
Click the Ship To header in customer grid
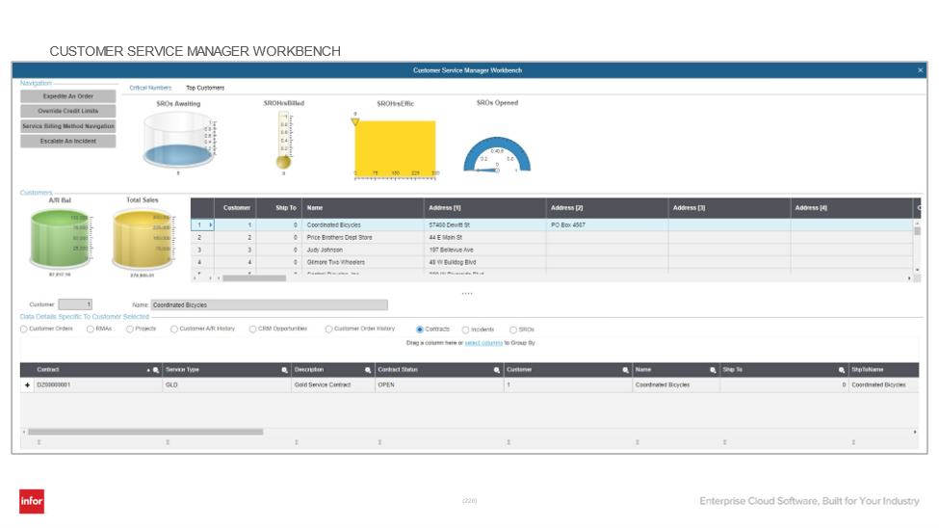coord(279,208)
